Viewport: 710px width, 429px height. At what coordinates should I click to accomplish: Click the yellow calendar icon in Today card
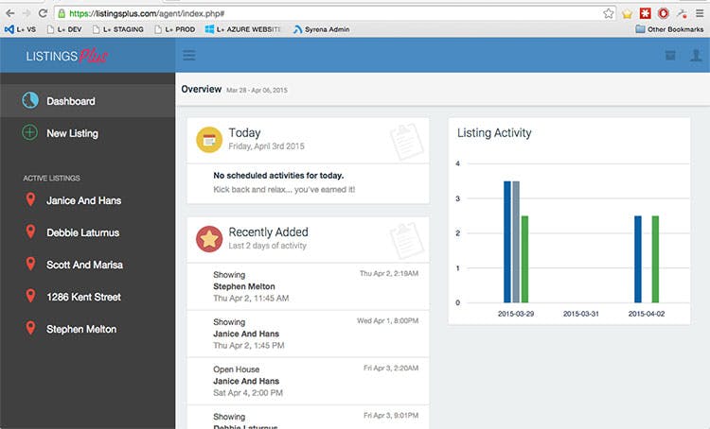(x=209, y=140)
